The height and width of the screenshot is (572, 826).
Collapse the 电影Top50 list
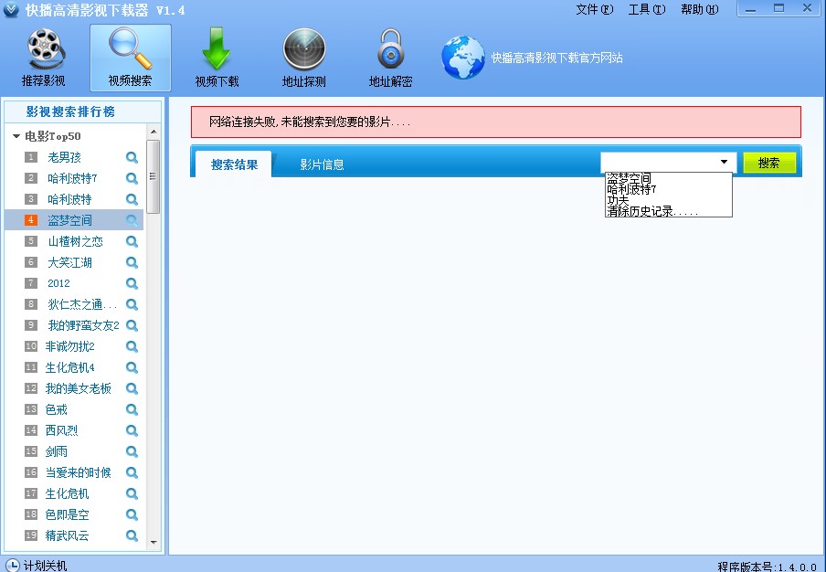[18, 135]
